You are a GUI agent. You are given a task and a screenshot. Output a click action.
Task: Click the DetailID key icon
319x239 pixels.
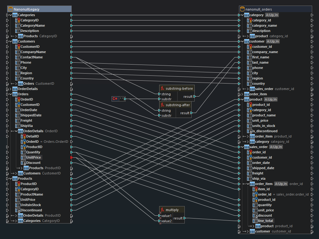click(23, 136)
